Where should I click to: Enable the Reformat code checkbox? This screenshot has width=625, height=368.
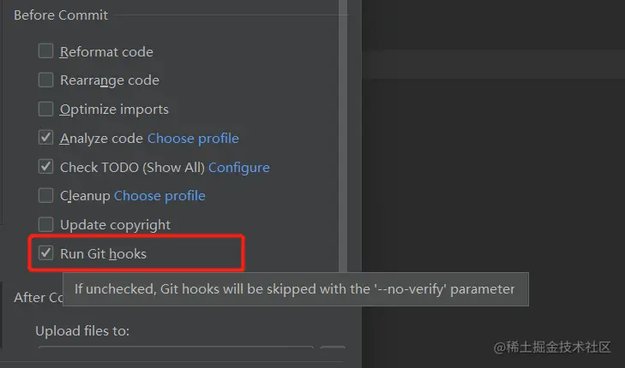(x=45, y=51)
